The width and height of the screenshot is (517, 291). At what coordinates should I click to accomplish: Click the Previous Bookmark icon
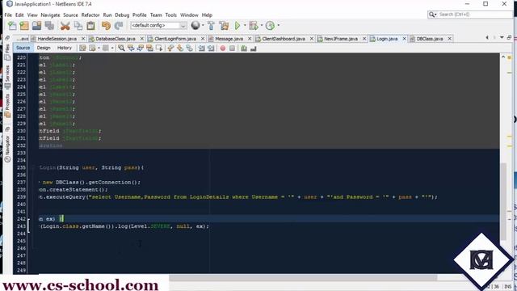170,48
